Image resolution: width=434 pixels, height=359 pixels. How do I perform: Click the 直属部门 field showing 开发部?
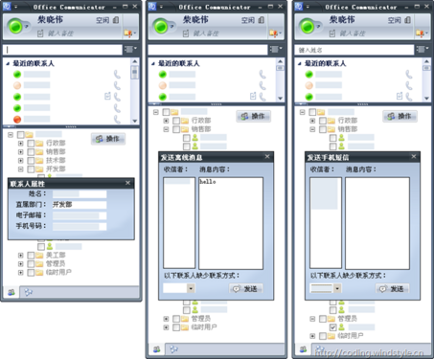[x=80, y=205]
